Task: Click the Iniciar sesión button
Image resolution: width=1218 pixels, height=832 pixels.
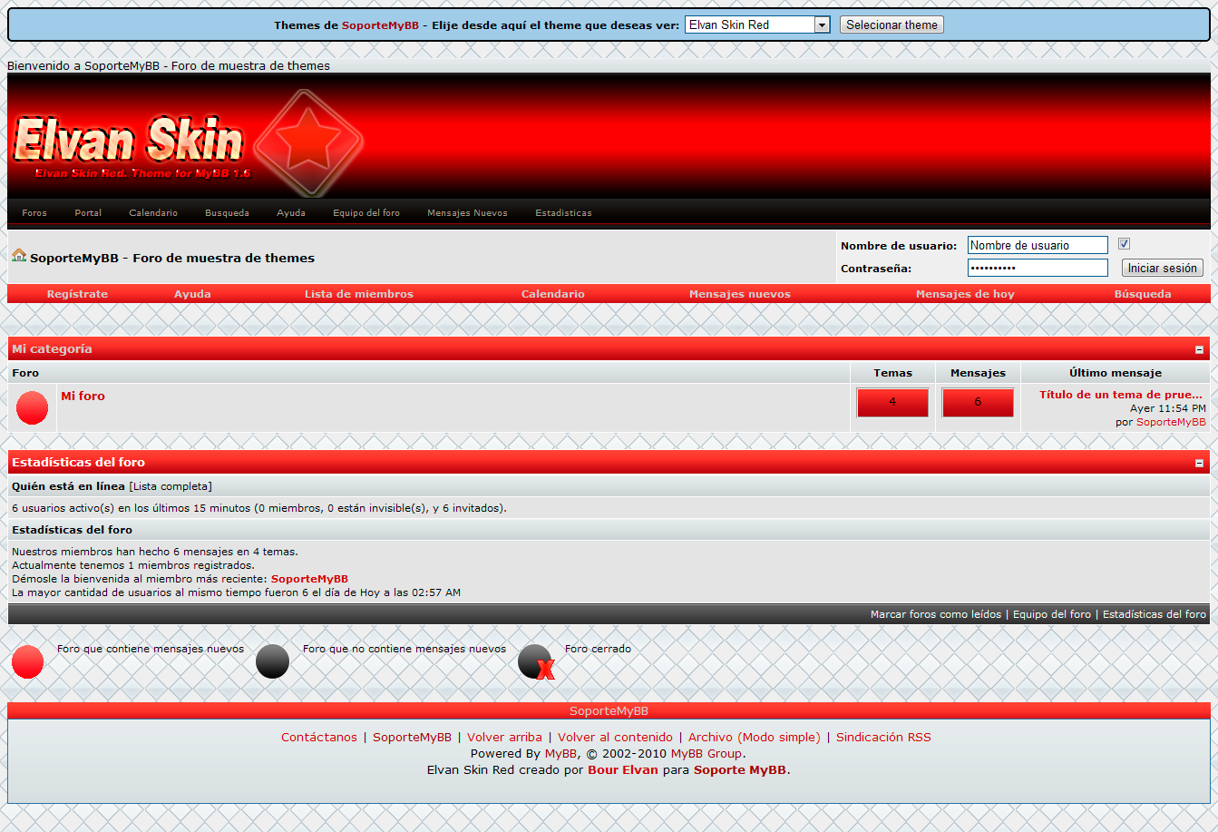Action: [1163, 268]
